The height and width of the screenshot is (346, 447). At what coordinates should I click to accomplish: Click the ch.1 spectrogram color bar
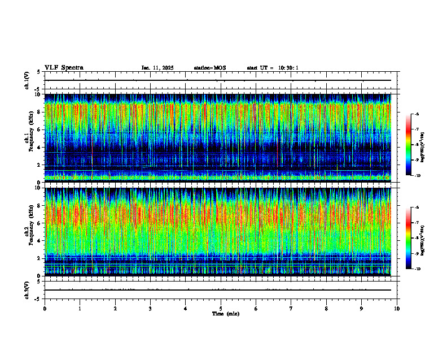pos(409,145)
